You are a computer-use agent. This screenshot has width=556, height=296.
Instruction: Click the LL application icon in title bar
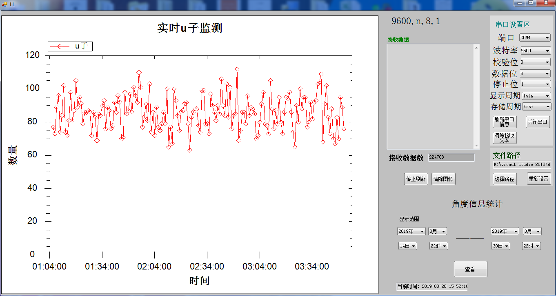(x=4, y=4)
